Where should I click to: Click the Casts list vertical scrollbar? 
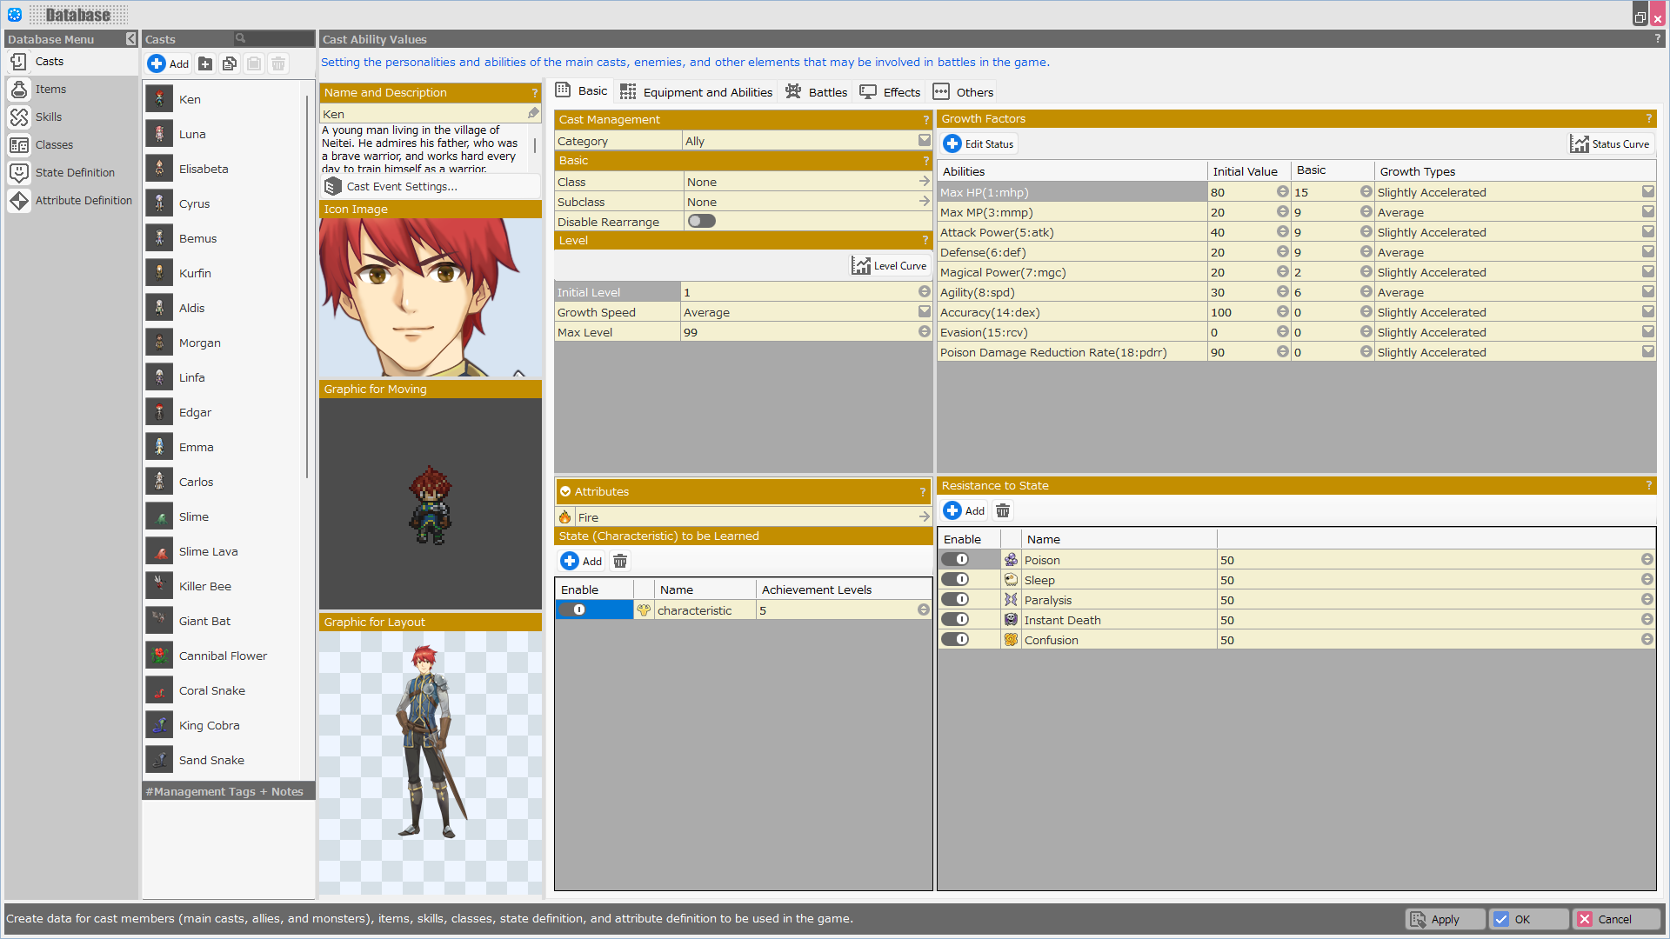point(307,287)
